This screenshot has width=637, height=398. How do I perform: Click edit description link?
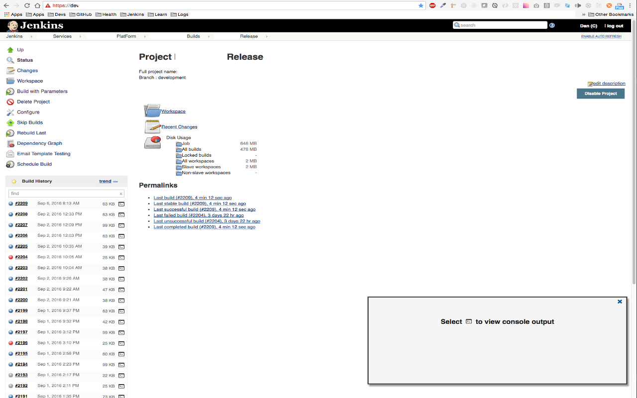pyautogui.click(x=609, y=84)
